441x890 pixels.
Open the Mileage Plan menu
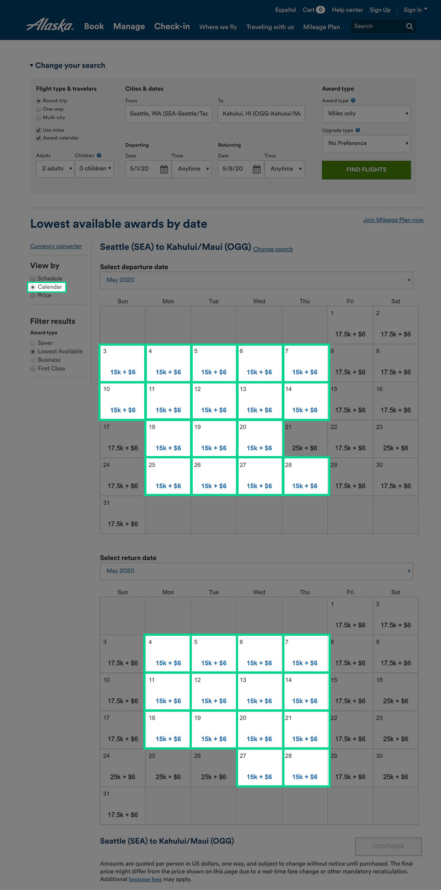click(x=321, y=27)
